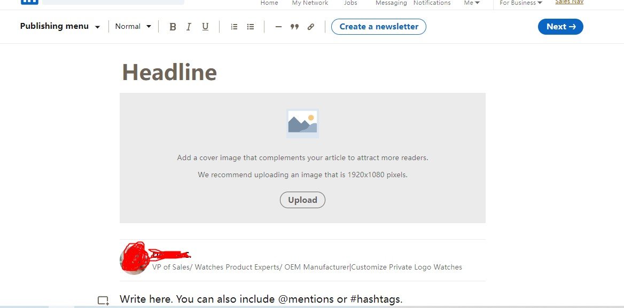Open the Notifications tab

tap(432, 3)
